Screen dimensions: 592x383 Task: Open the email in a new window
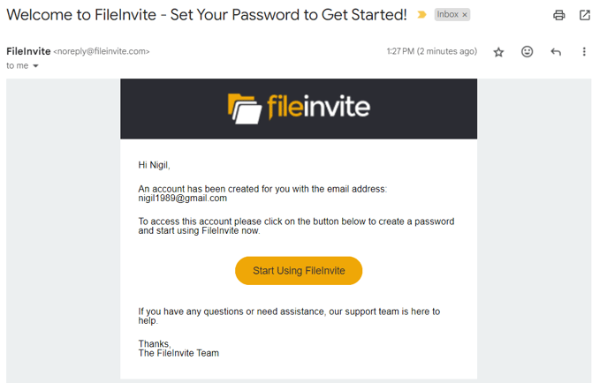click(584, 15)
